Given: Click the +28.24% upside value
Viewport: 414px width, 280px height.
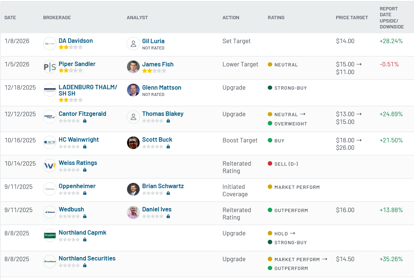Looking at the screenshot, I should 391,41.
